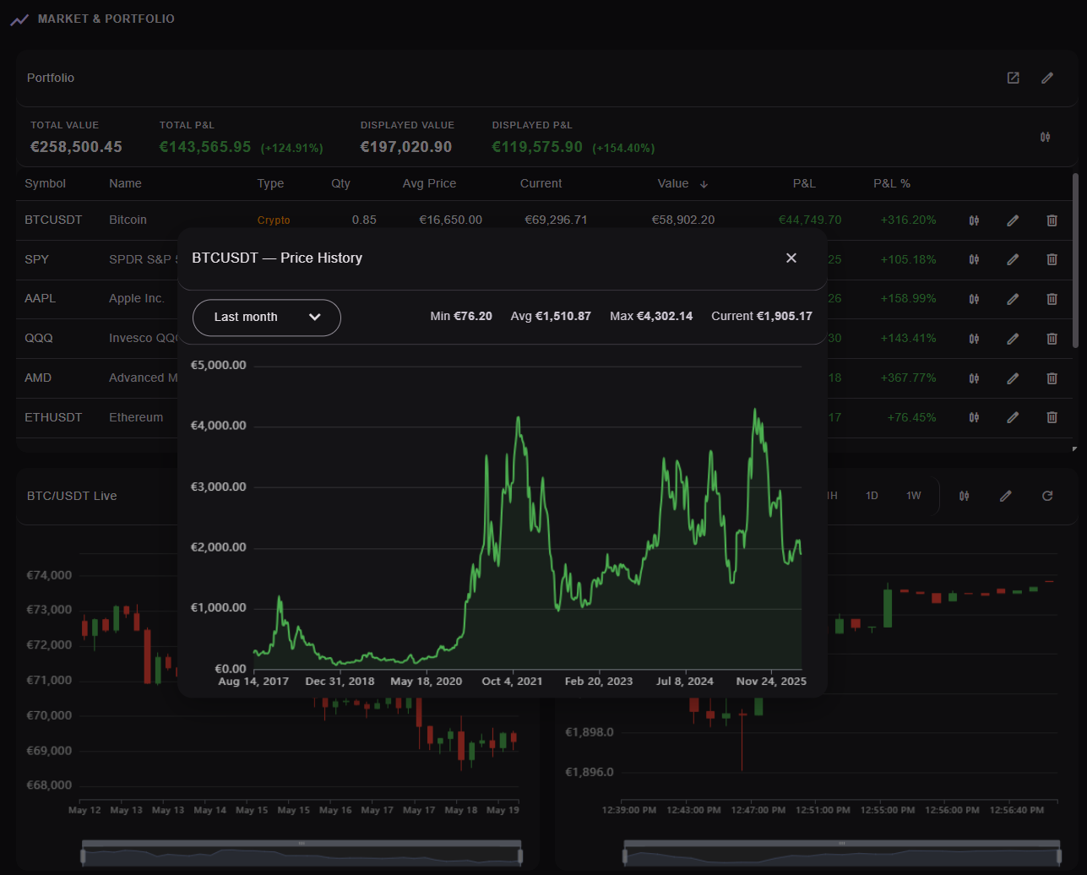Sort the table by the P&L % column header
Screen dimensions: 1087x875
pos(892,183)
